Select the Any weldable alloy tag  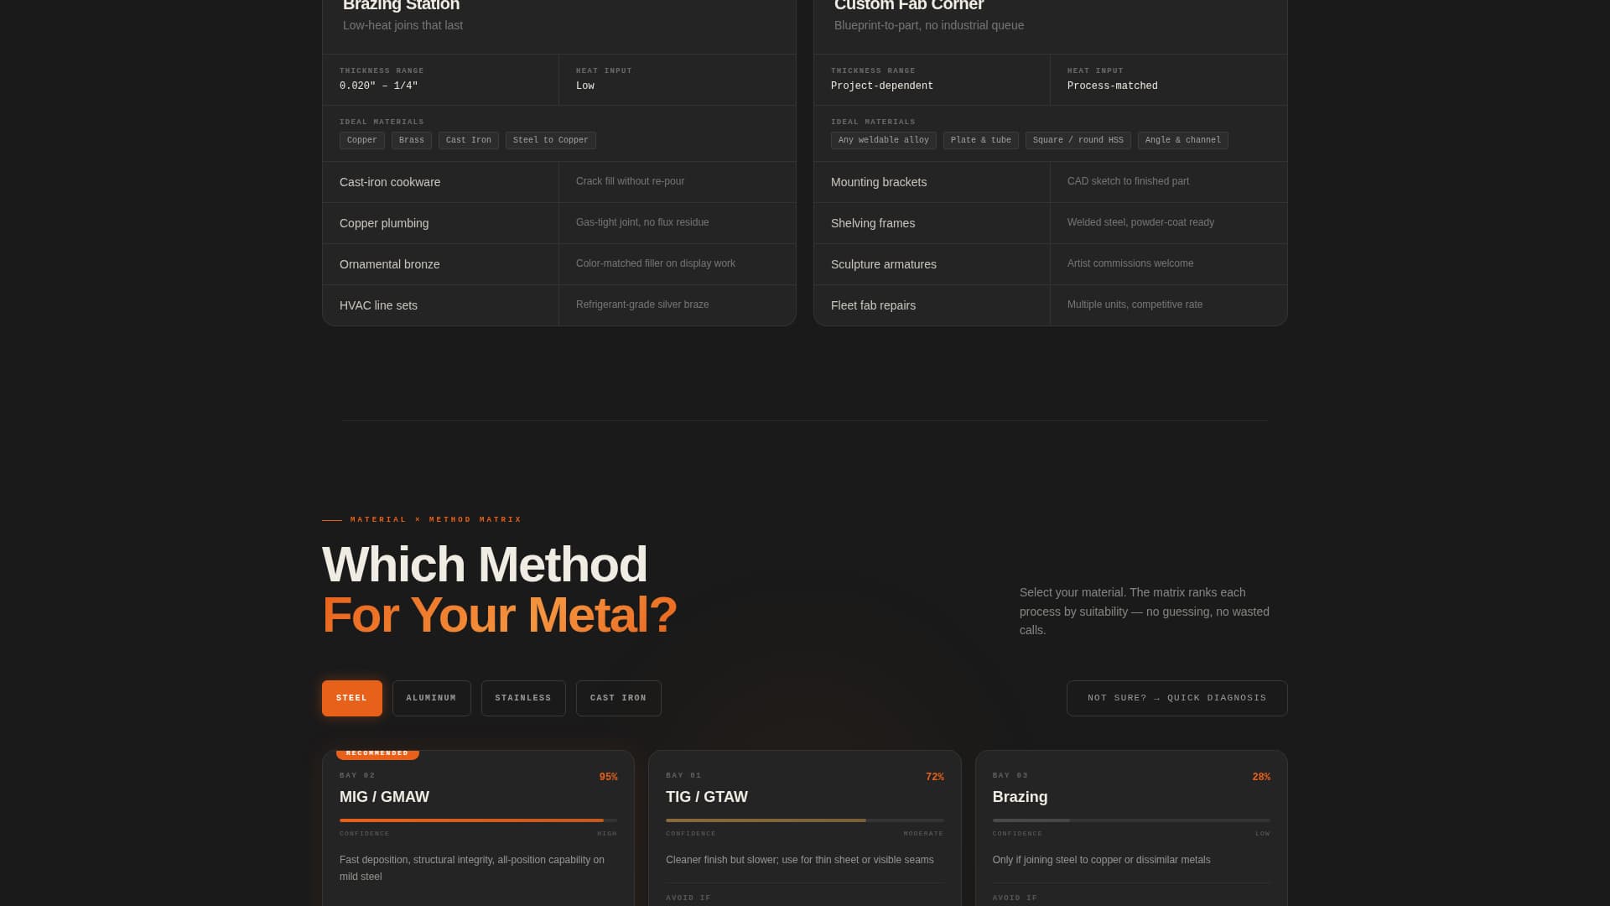click(x=883, y=140)
